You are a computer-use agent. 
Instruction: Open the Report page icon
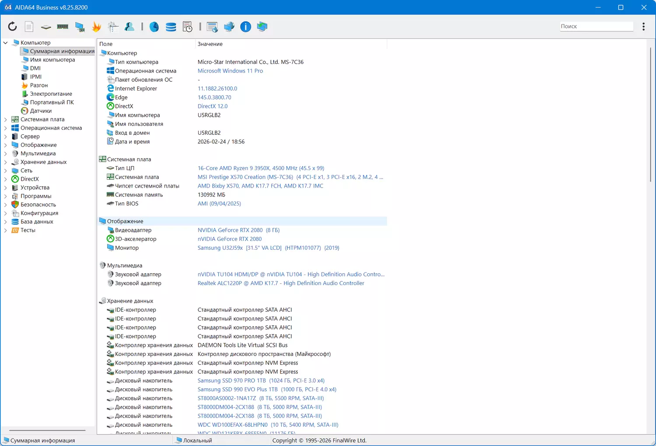tap(29, 27)
